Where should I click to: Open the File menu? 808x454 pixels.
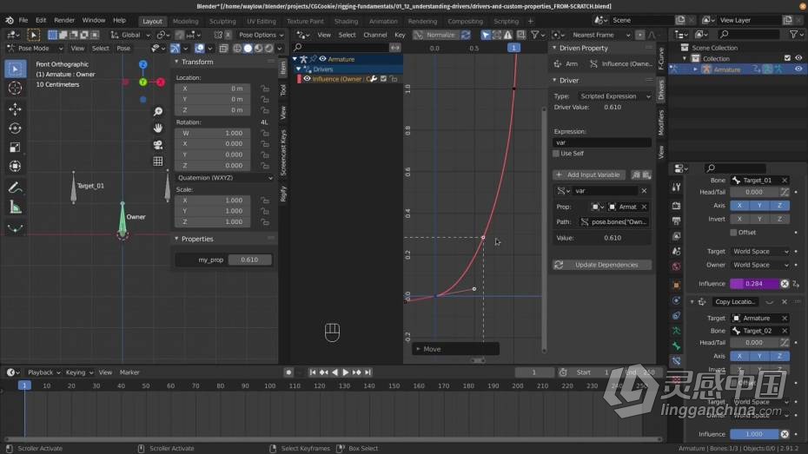click(x=23, y=20)
